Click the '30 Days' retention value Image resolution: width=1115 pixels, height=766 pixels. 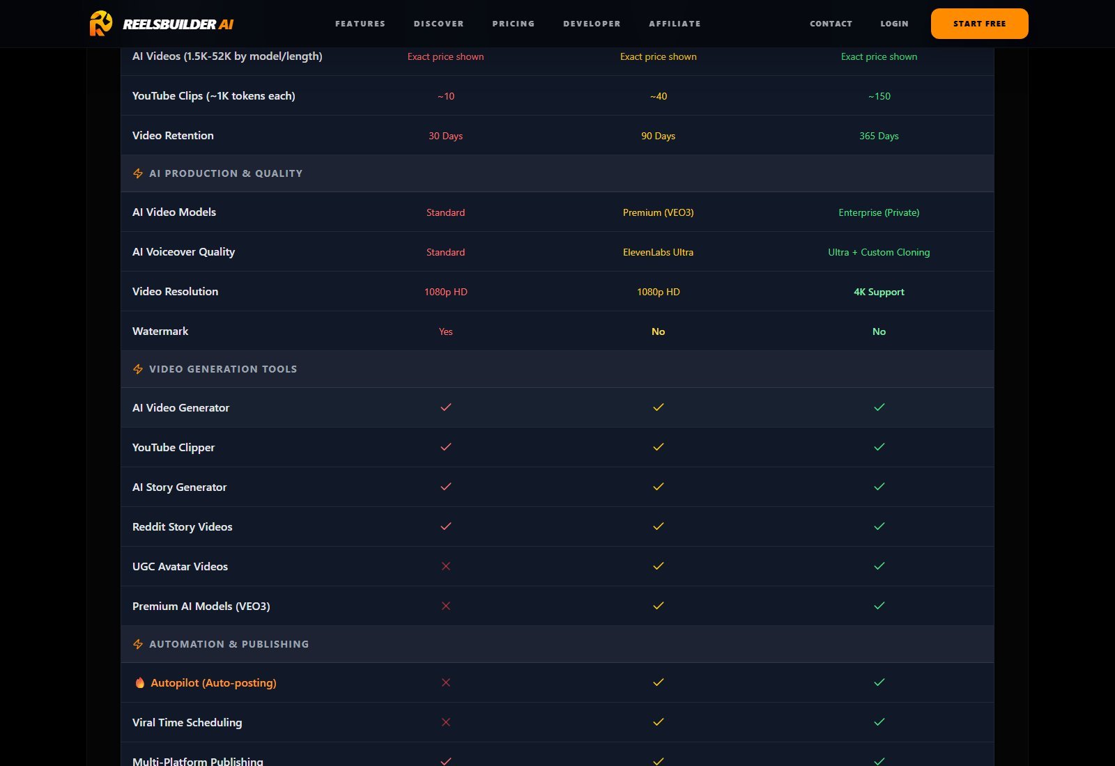coord(446,136)
